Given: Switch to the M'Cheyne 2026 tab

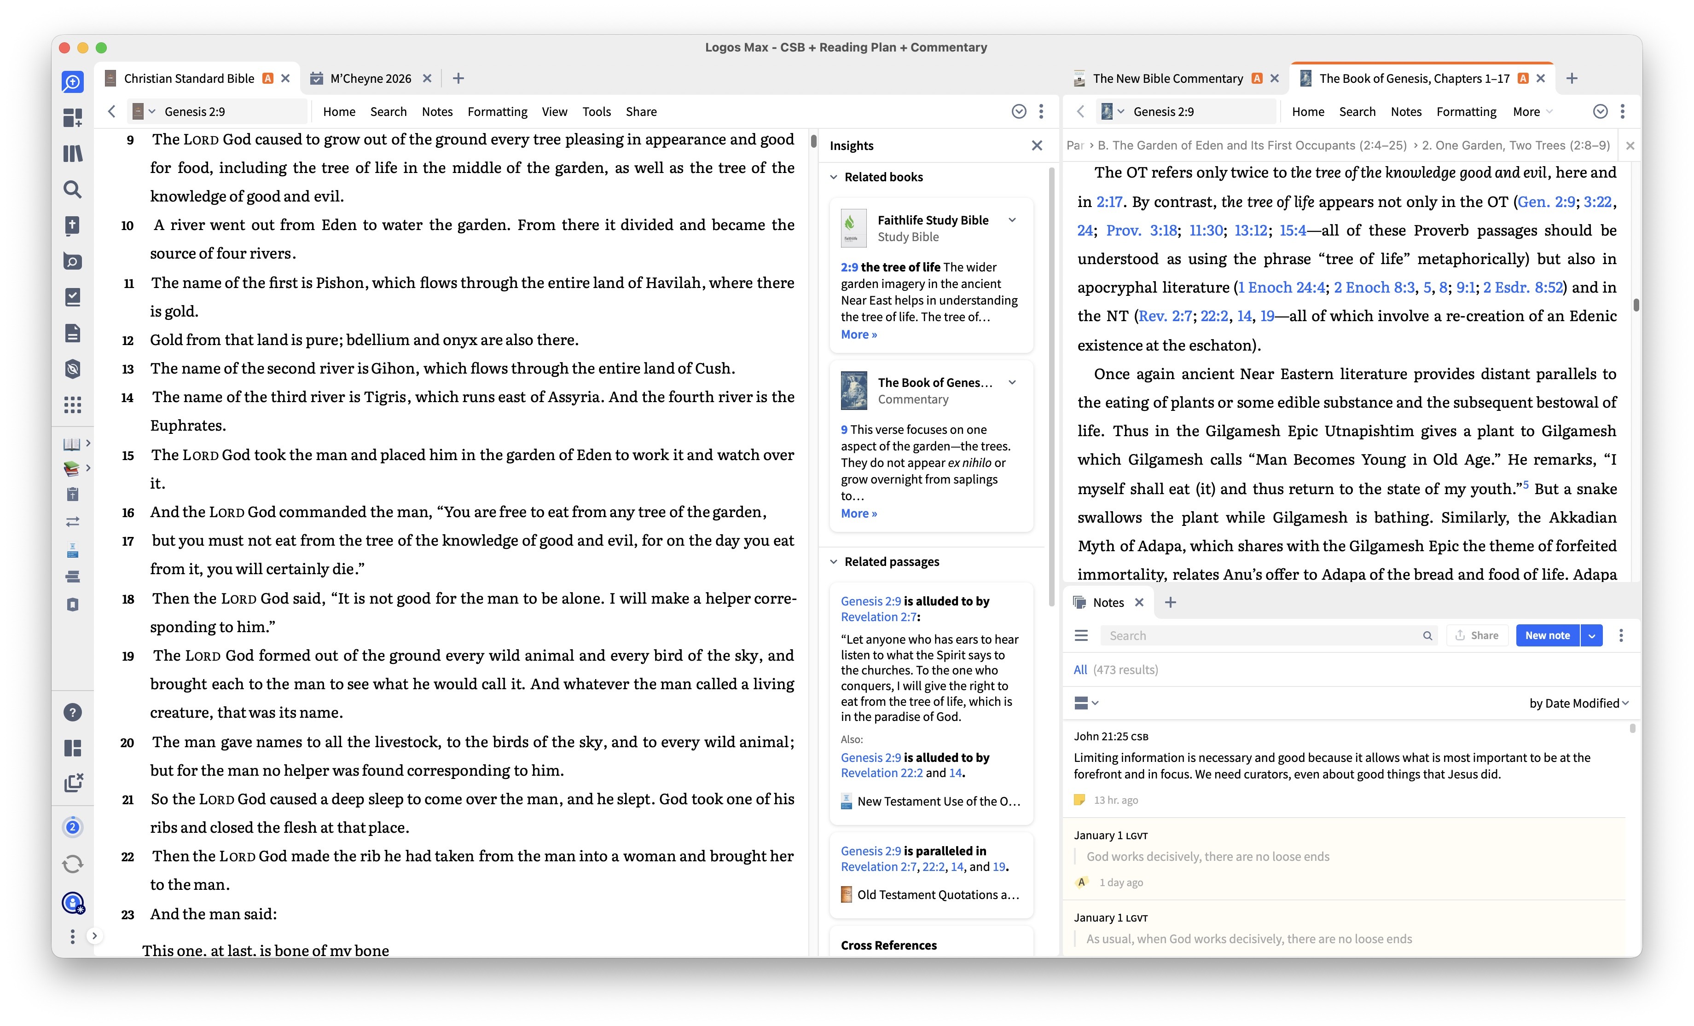Looking at the screenshot, I should tap(370, 78).
